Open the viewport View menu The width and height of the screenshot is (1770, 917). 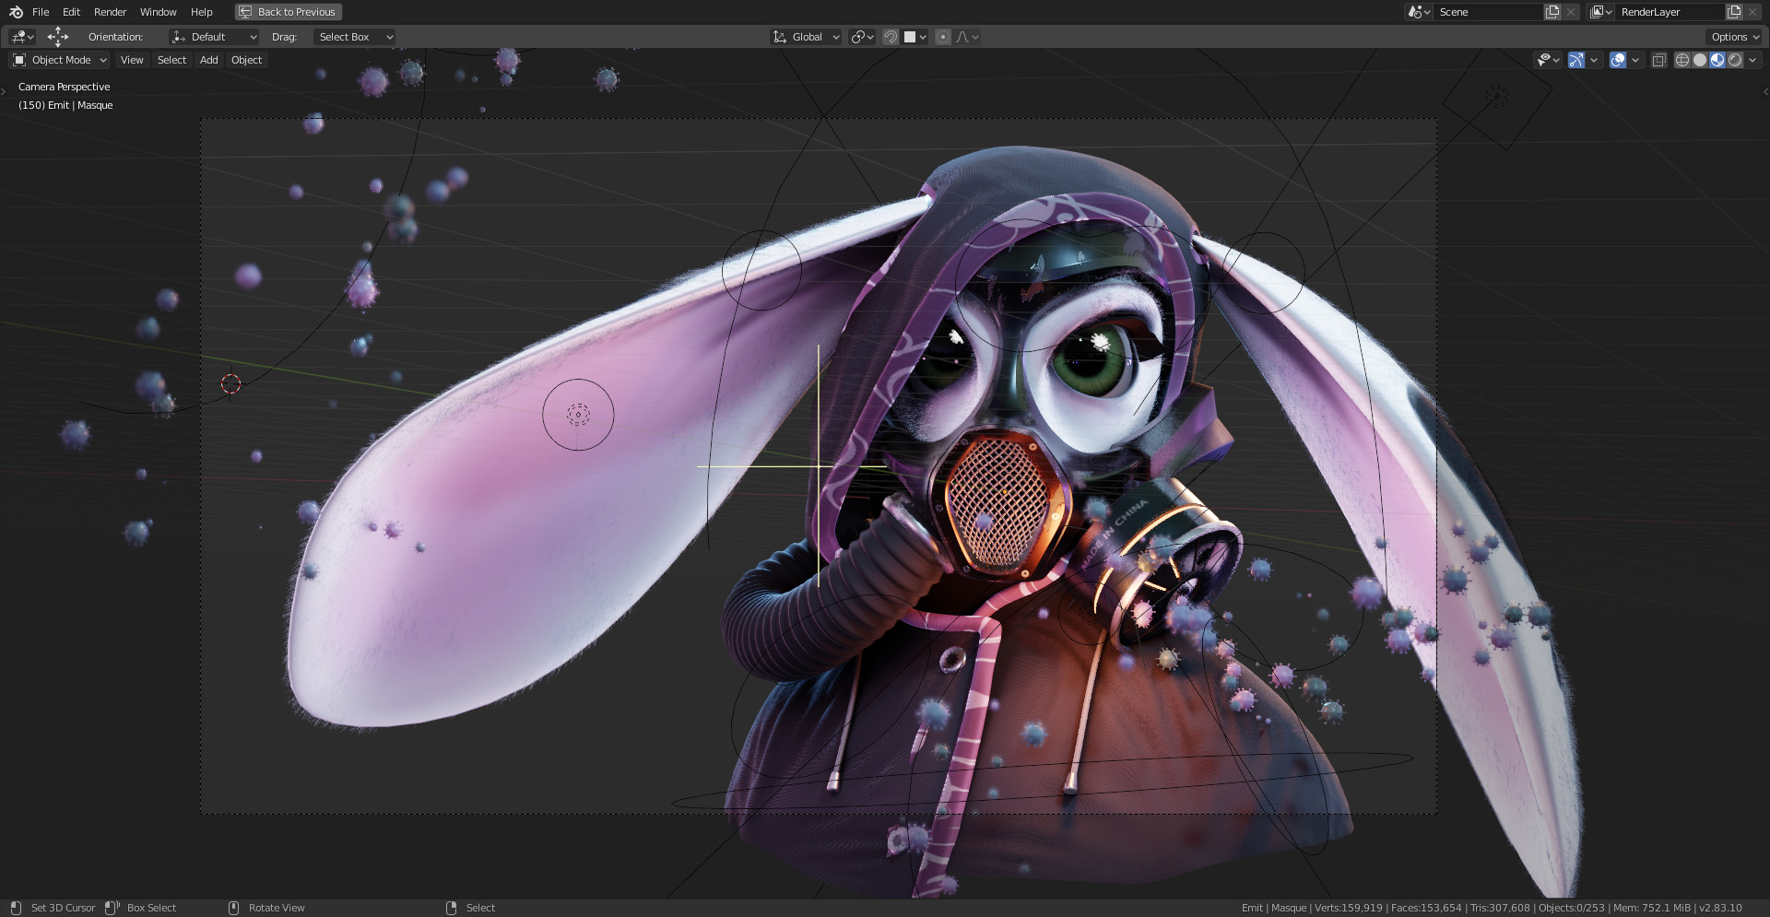coord(132,60)
